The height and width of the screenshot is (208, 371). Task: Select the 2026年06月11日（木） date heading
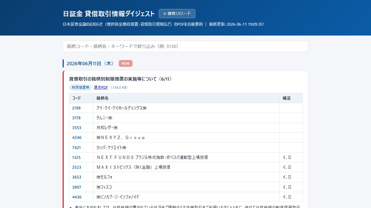[x=90, y=64]
